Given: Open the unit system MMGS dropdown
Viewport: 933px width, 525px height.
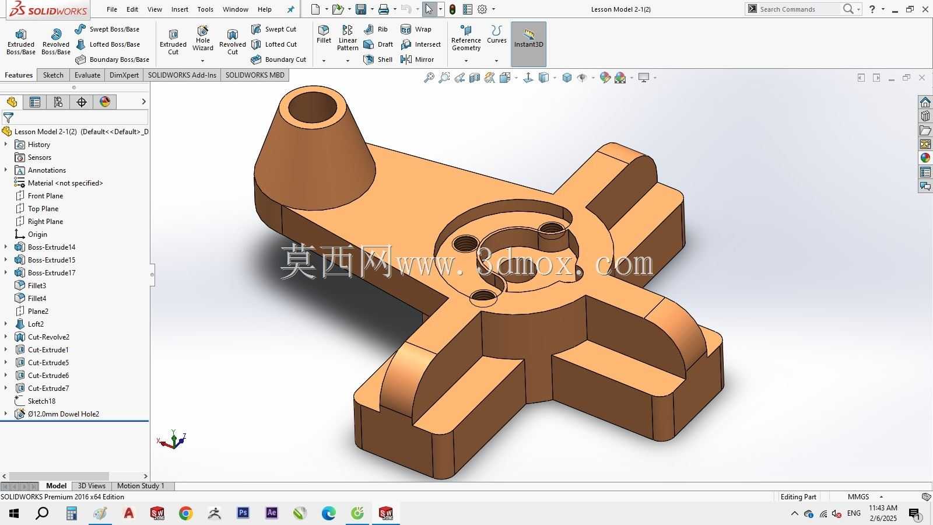Looking at the screenshot, I should (882, 497).
